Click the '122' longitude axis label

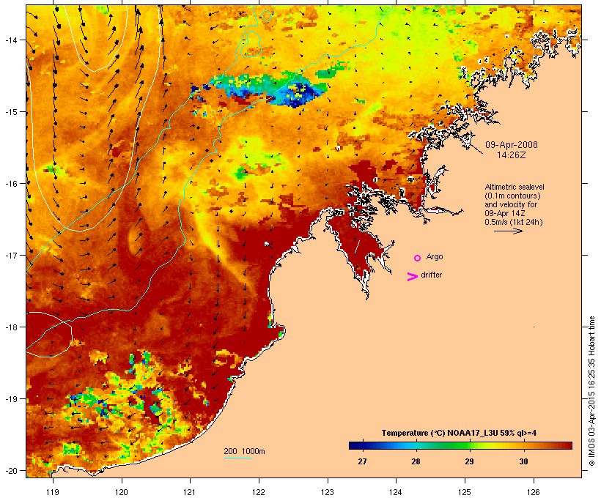pos(259,492)
